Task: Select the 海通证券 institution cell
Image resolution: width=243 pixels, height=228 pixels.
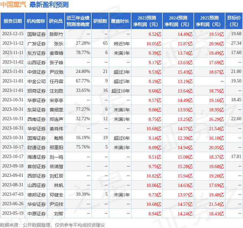Action: pyautogui.click(x=37, y=157)
